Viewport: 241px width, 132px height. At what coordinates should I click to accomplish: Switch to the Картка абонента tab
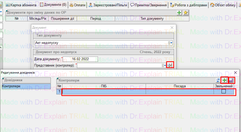(22, 5)
